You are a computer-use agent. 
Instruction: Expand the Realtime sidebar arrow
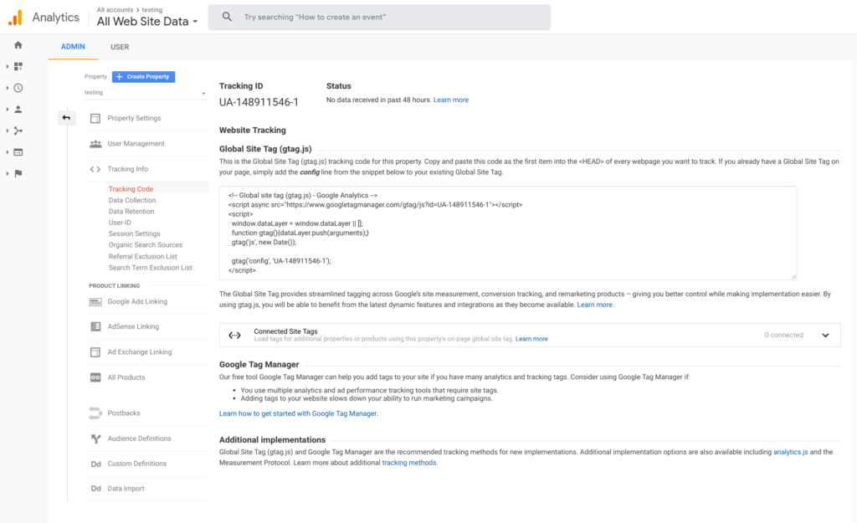tap(7, 87)
